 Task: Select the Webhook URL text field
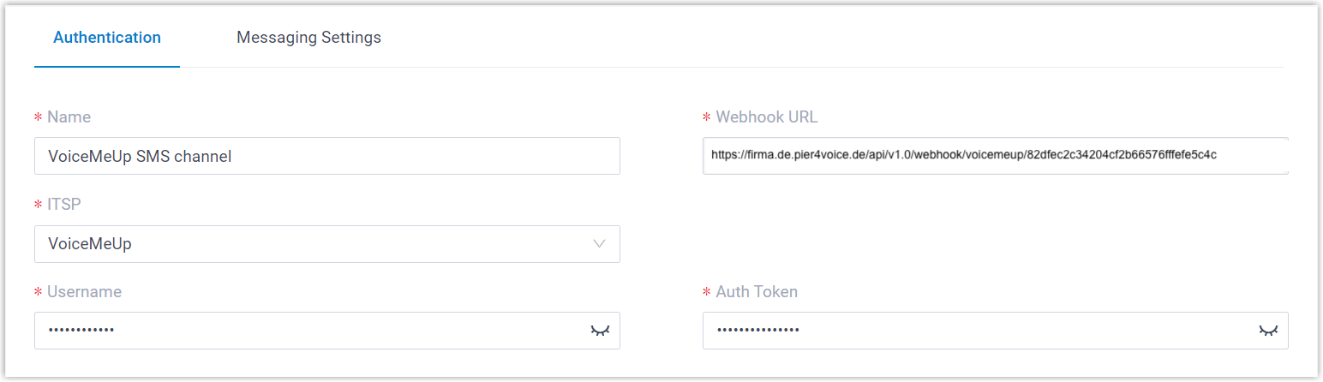(x=994, y=156)
